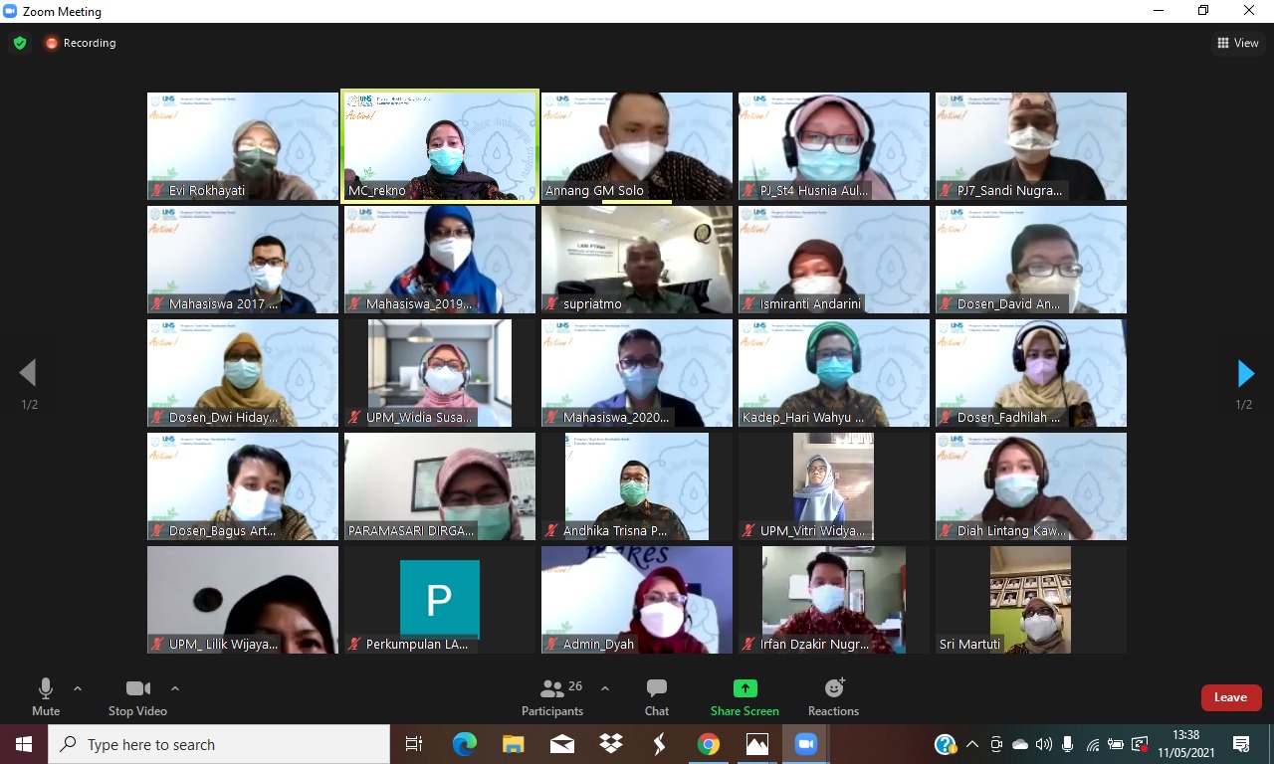Viewport: 1274px width, 764px height.
Task: Open the Chat panel
Action: 656,696
